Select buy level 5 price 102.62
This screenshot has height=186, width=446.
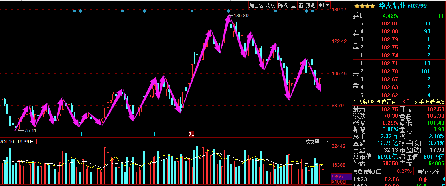[x=389, y=95]
